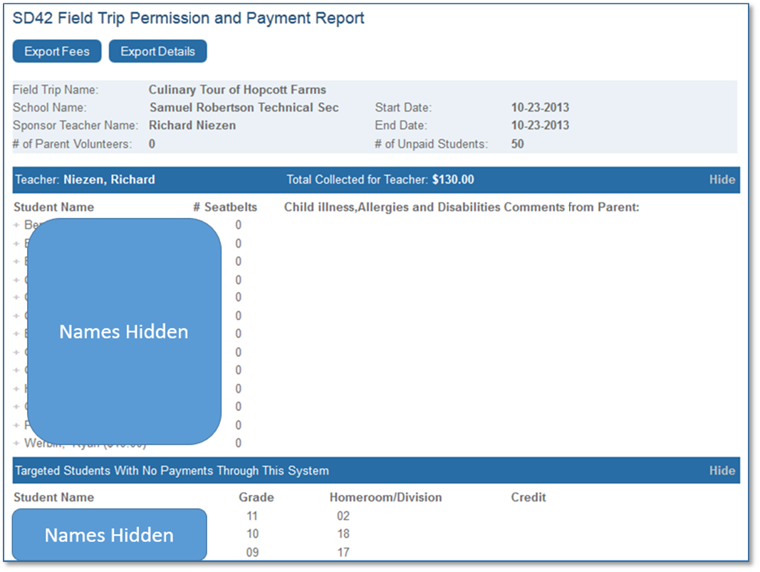Click the Child illness, Allergies comments column header
Viewport: 760px width, 572px height.
pyautogui.click(x=462, y=207)
